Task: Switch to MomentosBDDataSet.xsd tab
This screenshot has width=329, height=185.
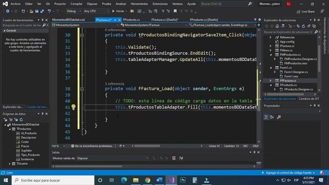Action: (x=68, y=20)
